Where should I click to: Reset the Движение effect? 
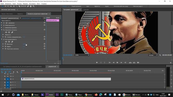coord(44,23)
